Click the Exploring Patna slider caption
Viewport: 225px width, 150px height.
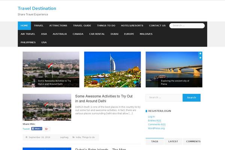pyautogui.click(x=175, y=82)
